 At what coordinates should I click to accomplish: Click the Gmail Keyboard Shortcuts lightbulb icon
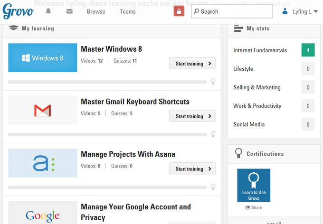pos(213,134)
